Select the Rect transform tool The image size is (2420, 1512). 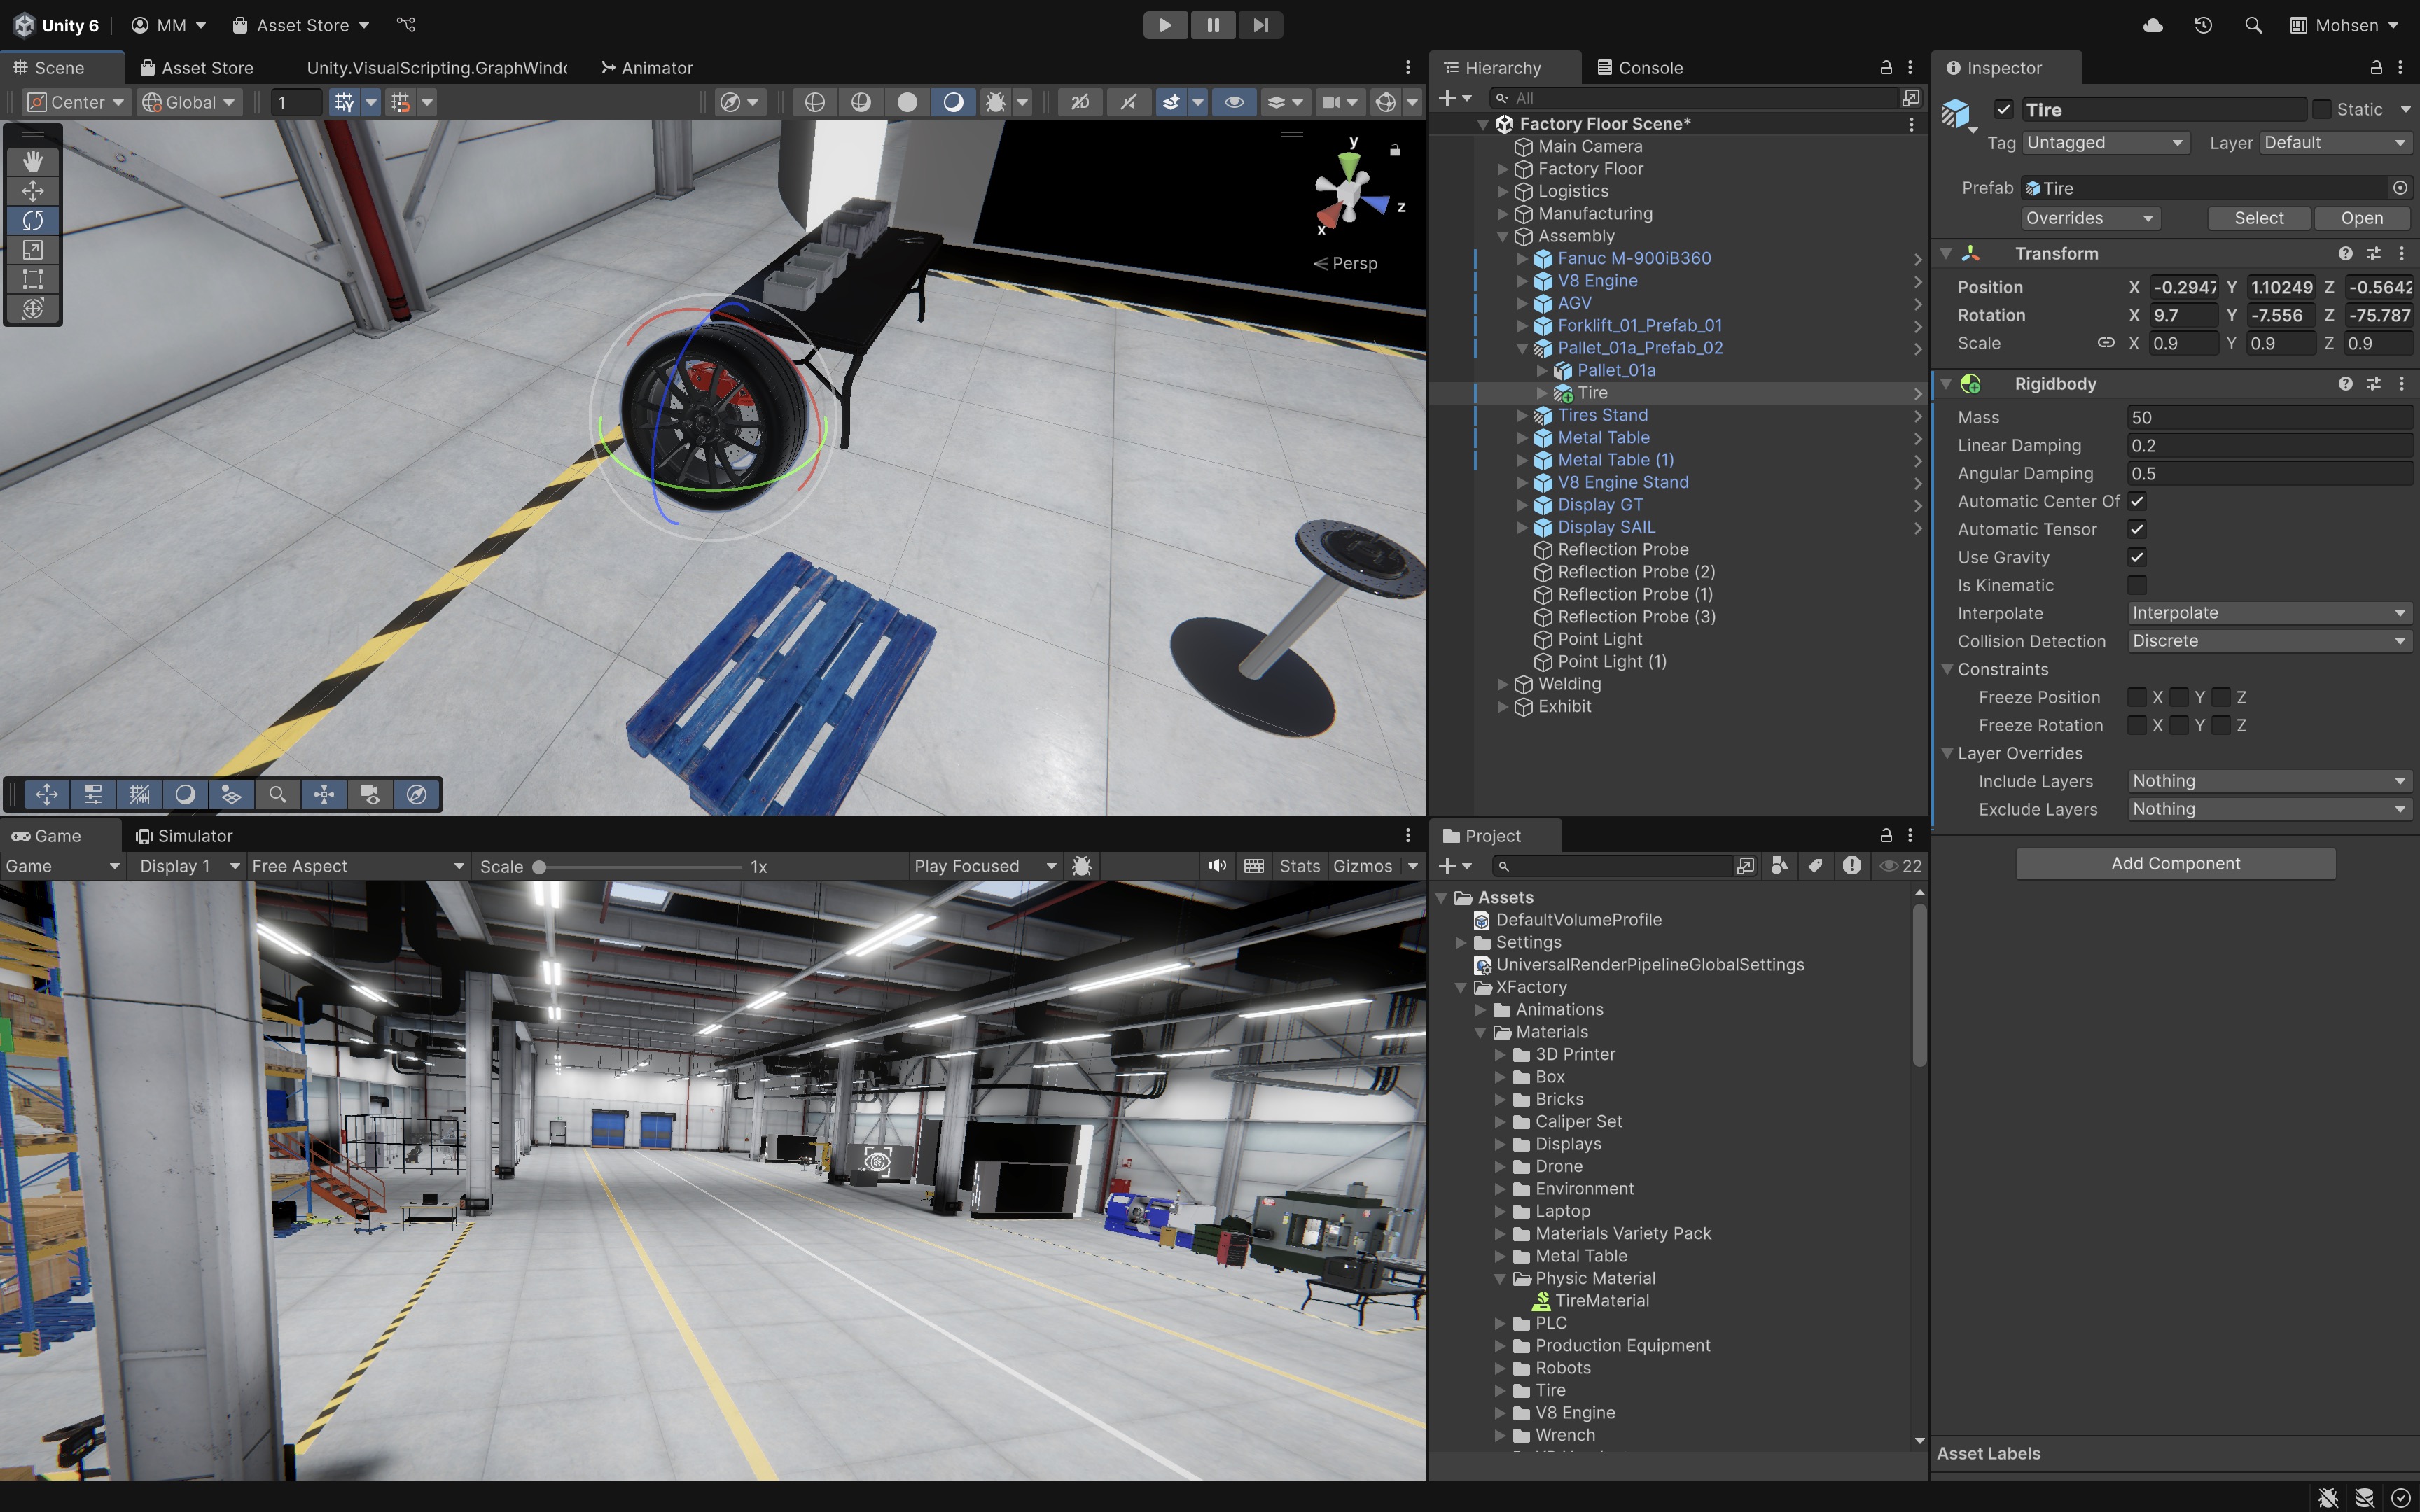click(x=33, y=279)
